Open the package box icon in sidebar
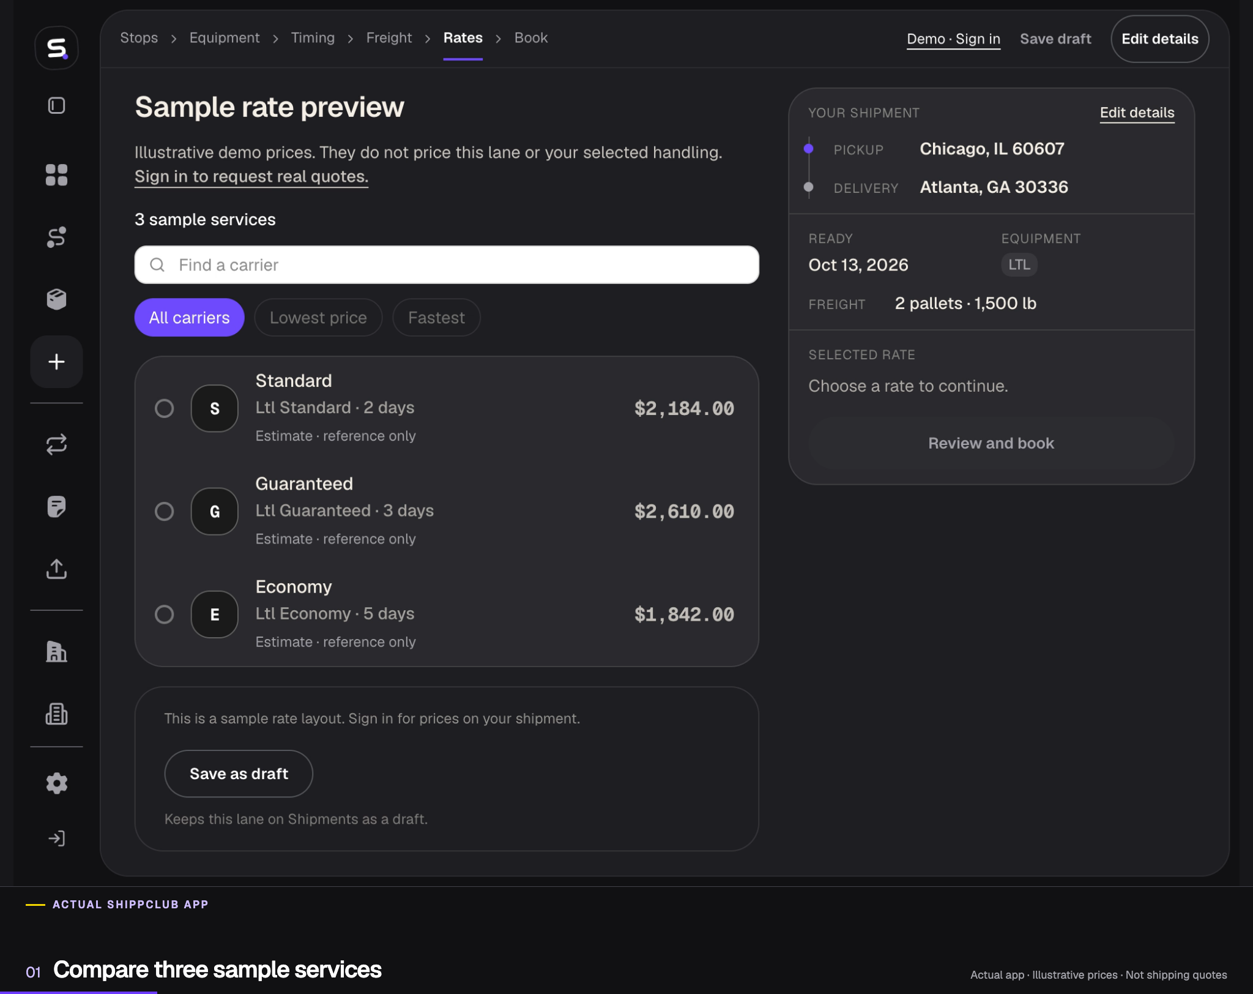 click(x=56, y=299)
